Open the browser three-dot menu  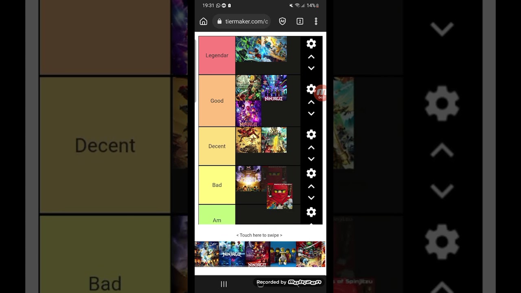(x=316, y=22)
